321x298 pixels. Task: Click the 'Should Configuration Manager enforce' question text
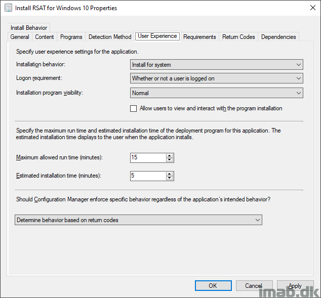pos(143,199)
